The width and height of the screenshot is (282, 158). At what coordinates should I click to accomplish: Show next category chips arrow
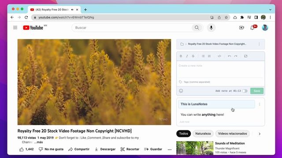260,134
